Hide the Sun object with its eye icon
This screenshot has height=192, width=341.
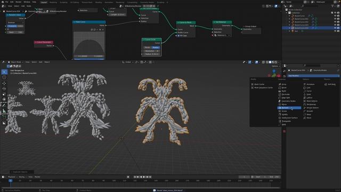pos(335,31)
